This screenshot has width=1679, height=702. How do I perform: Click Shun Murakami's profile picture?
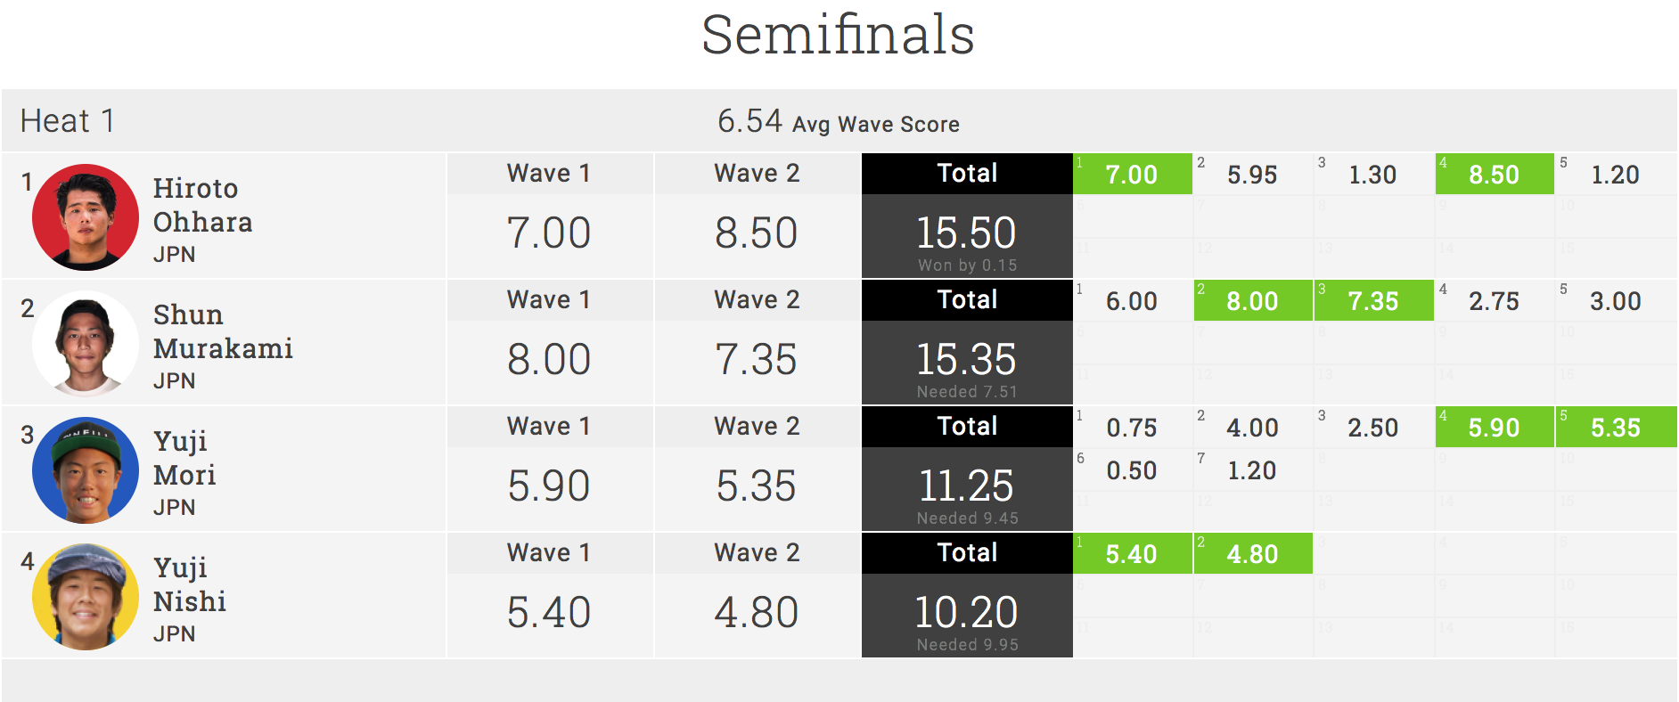[86, 343]
